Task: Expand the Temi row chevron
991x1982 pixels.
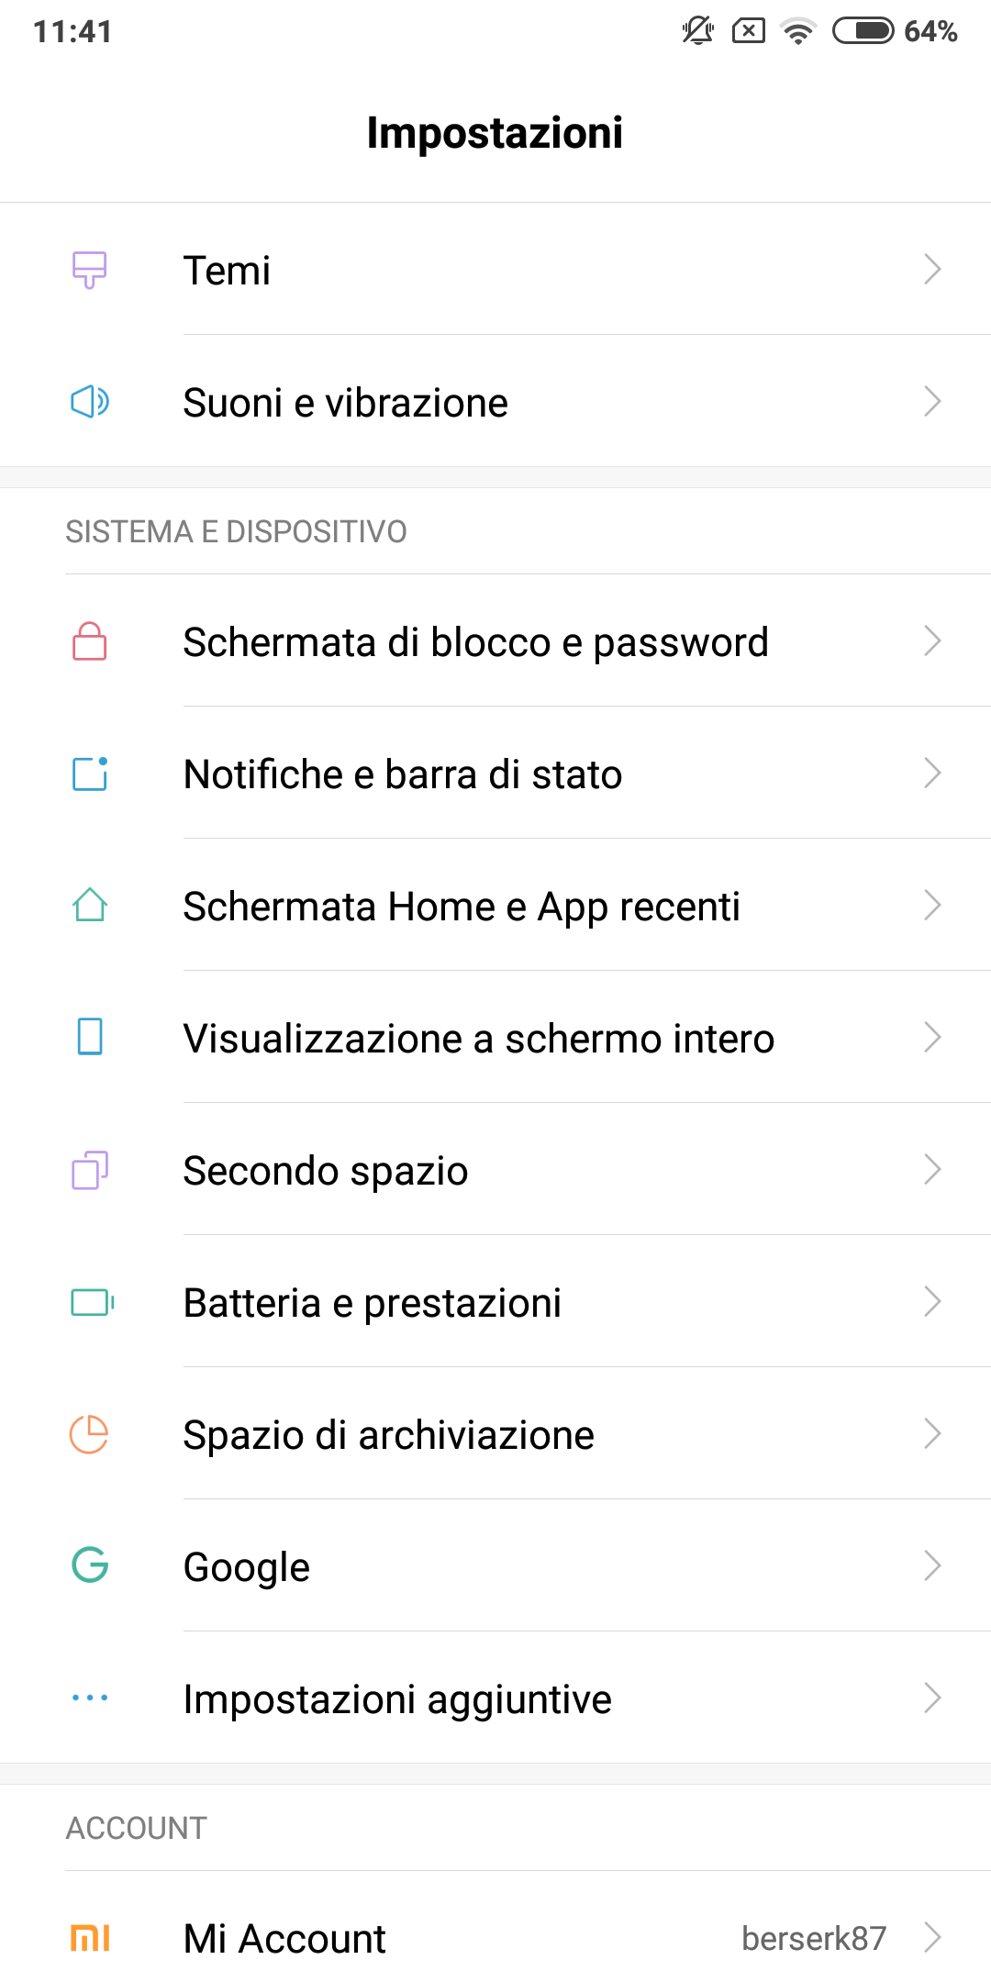Action: (932, 270)
